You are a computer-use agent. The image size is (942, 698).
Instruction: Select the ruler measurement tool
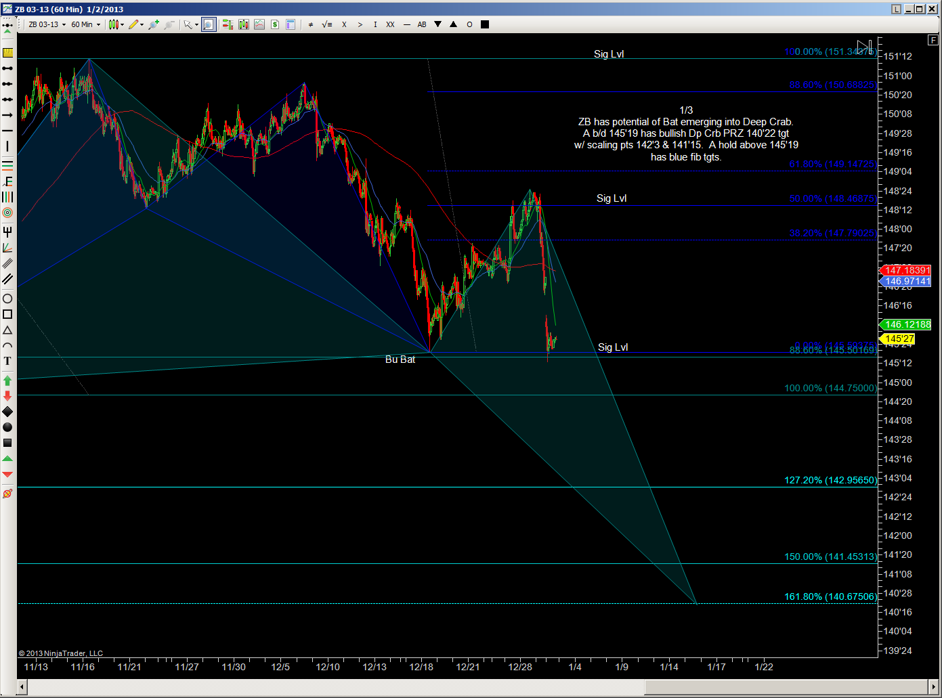coord(7,52)
